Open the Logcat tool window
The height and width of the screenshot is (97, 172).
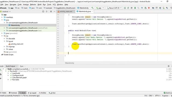coord(32,93)
